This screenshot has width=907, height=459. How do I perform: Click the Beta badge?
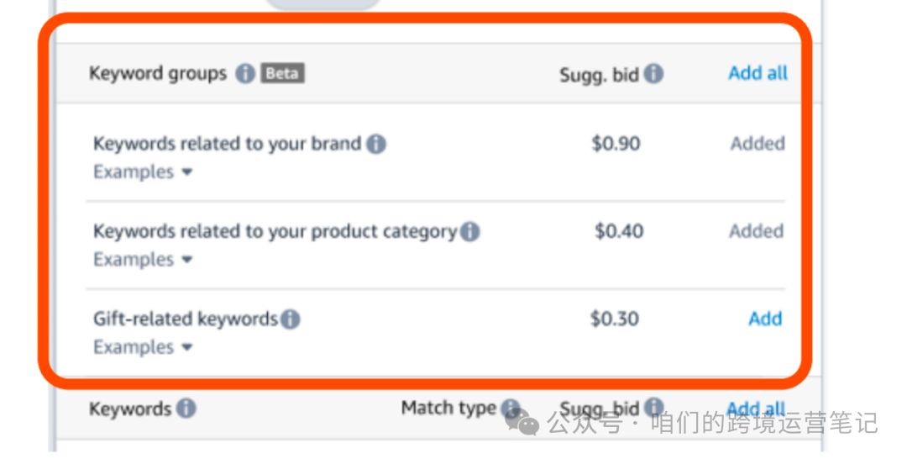(282, 73)
